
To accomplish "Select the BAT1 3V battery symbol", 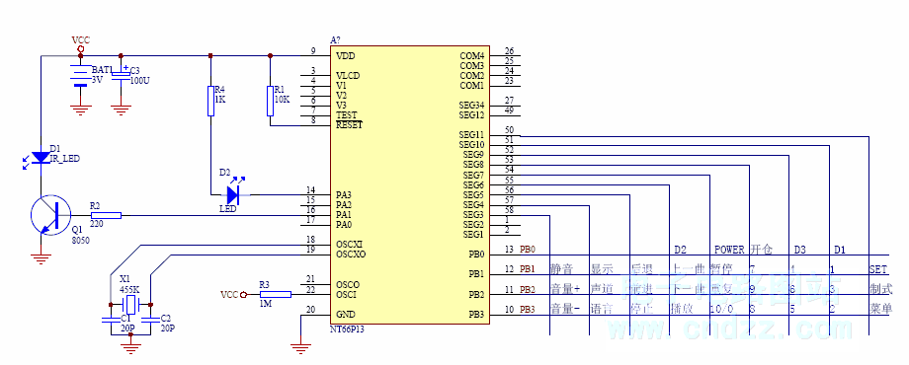I will pyautogui.click(x=81, y=76).
